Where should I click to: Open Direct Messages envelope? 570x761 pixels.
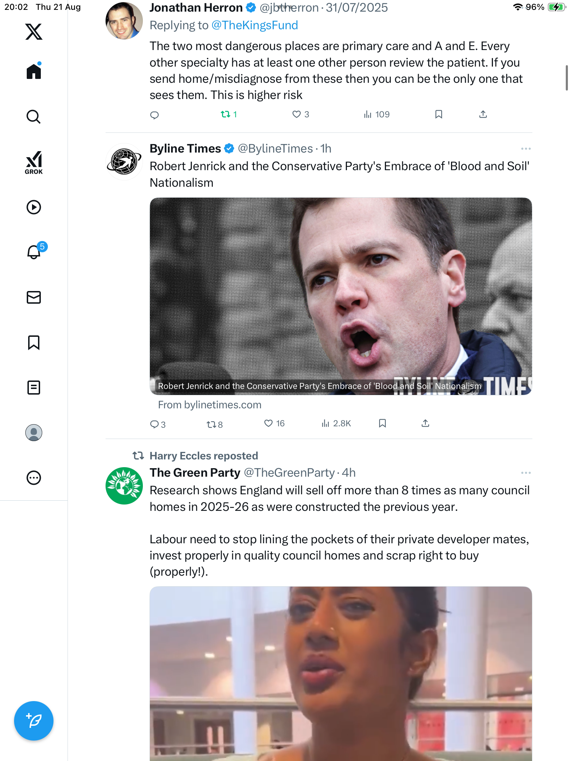pos(34,297)
